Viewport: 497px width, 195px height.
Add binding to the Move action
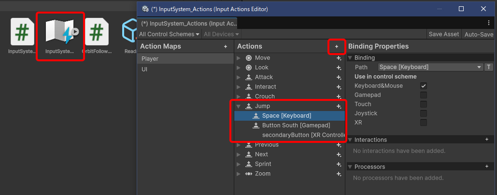tap(339, 58)
